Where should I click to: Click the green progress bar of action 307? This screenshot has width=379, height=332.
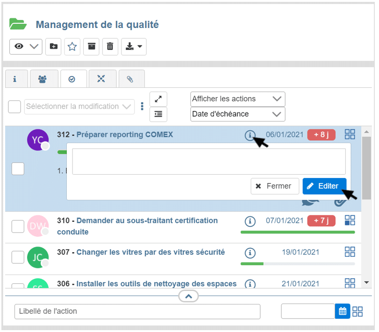[x=252, y=264]
